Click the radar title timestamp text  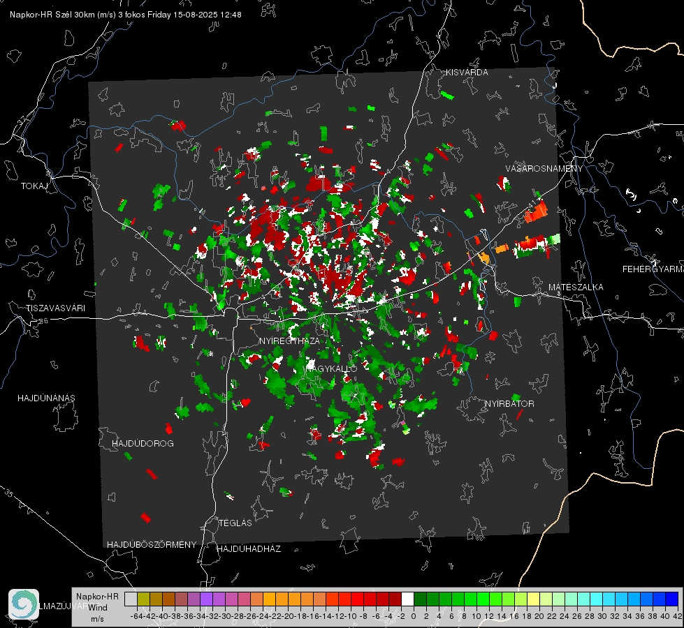[x=126, y=15]
